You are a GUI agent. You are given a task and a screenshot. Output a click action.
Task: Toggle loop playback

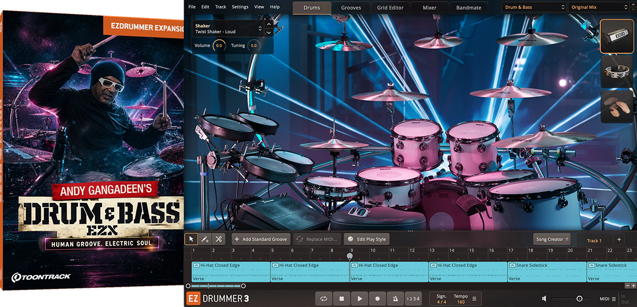click(x=324, y=299)
